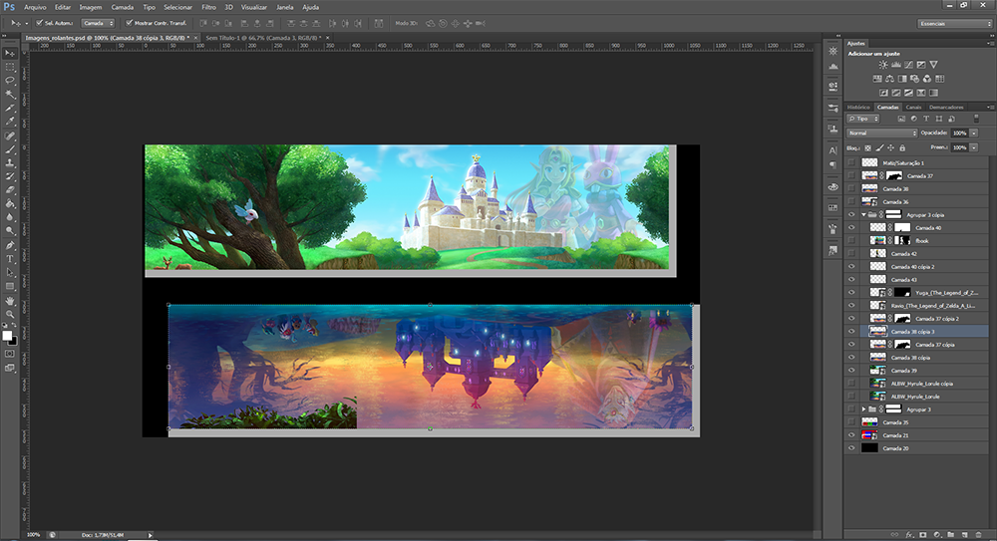This screenshot has width=997, height=541.
Task: Open the Camada menu
Action: (122, 8)
